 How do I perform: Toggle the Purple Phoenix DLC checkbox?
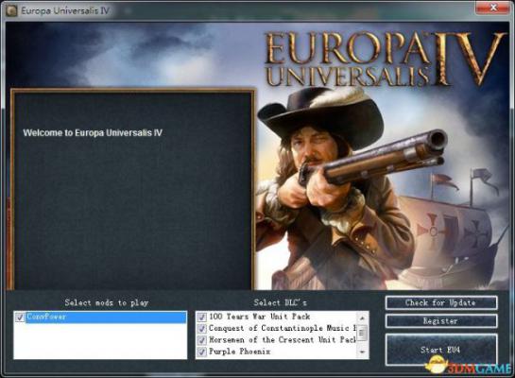tap(201, 352)
